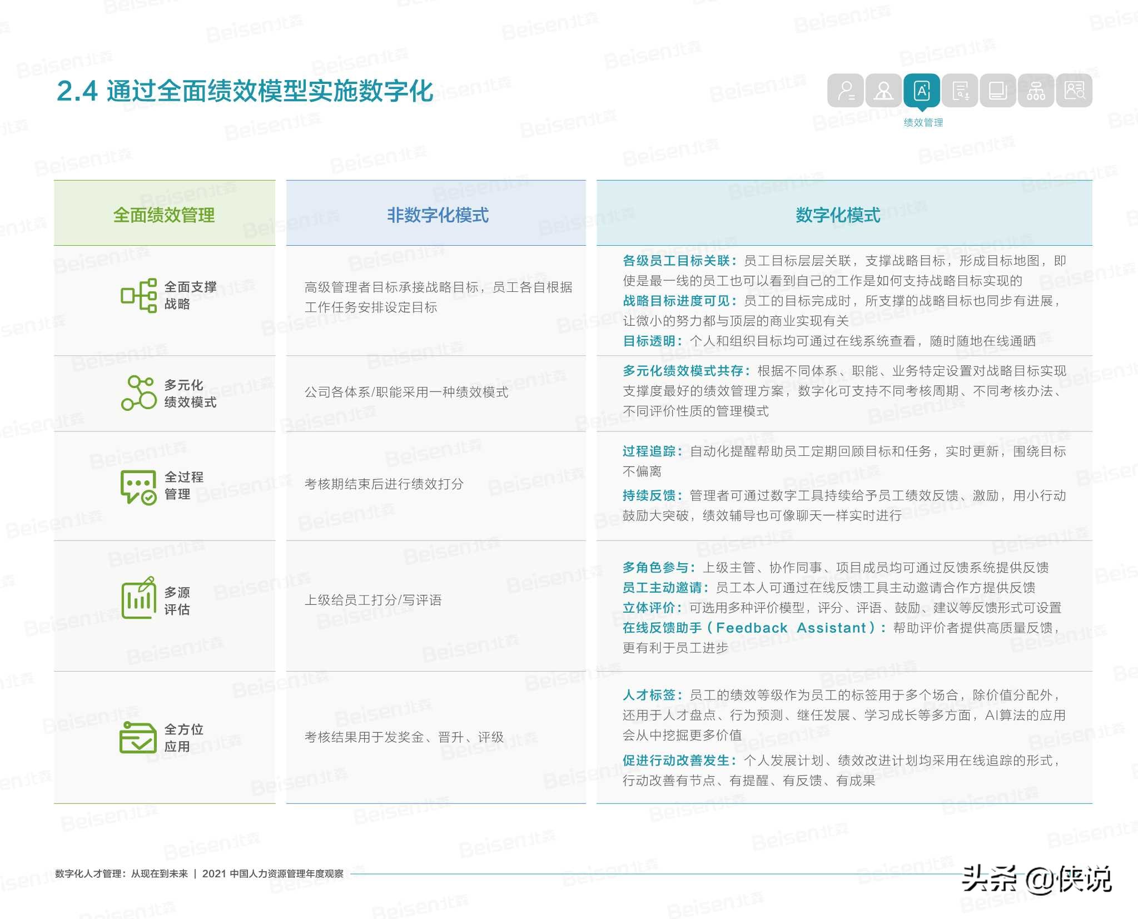Image resolution: width=1138 pixels, height=919 pixels.
Task: Click the text 考核期结束后进行绩效打分
Action: click(384, 484)
